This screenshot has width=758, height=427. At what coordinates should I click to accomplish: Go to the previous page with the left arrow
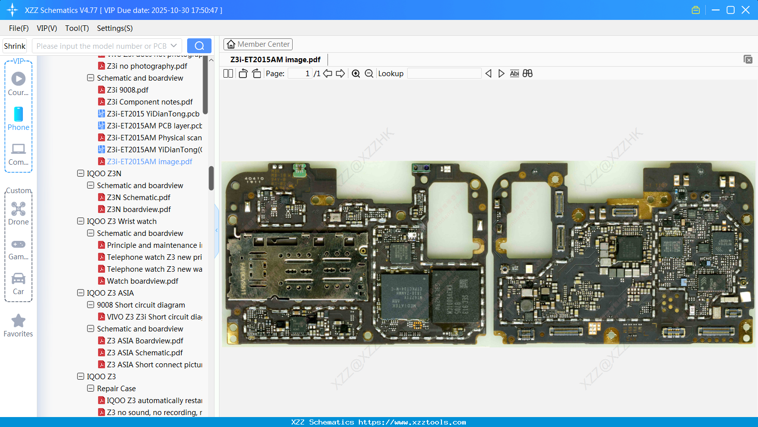point(327,74)
